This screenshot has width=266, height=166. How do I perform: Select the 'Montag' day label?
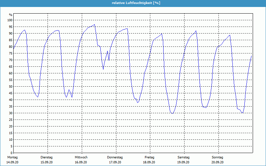[12, 157]
